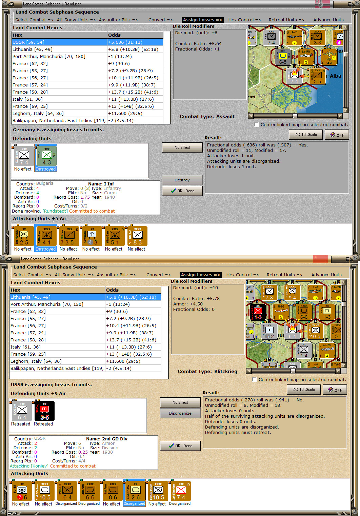
Task: Click the 6-5 armor unit on Germany's map
Action: [x=283, y=57]
